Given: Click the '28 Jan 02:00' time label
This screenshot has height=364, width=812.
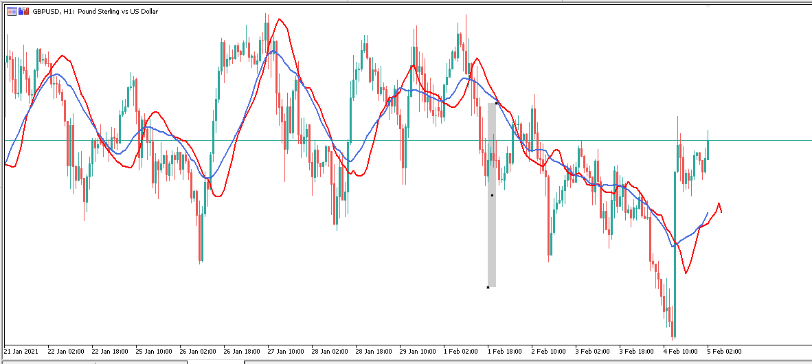Looking at the screenshot, I should (x=330, y=351).
